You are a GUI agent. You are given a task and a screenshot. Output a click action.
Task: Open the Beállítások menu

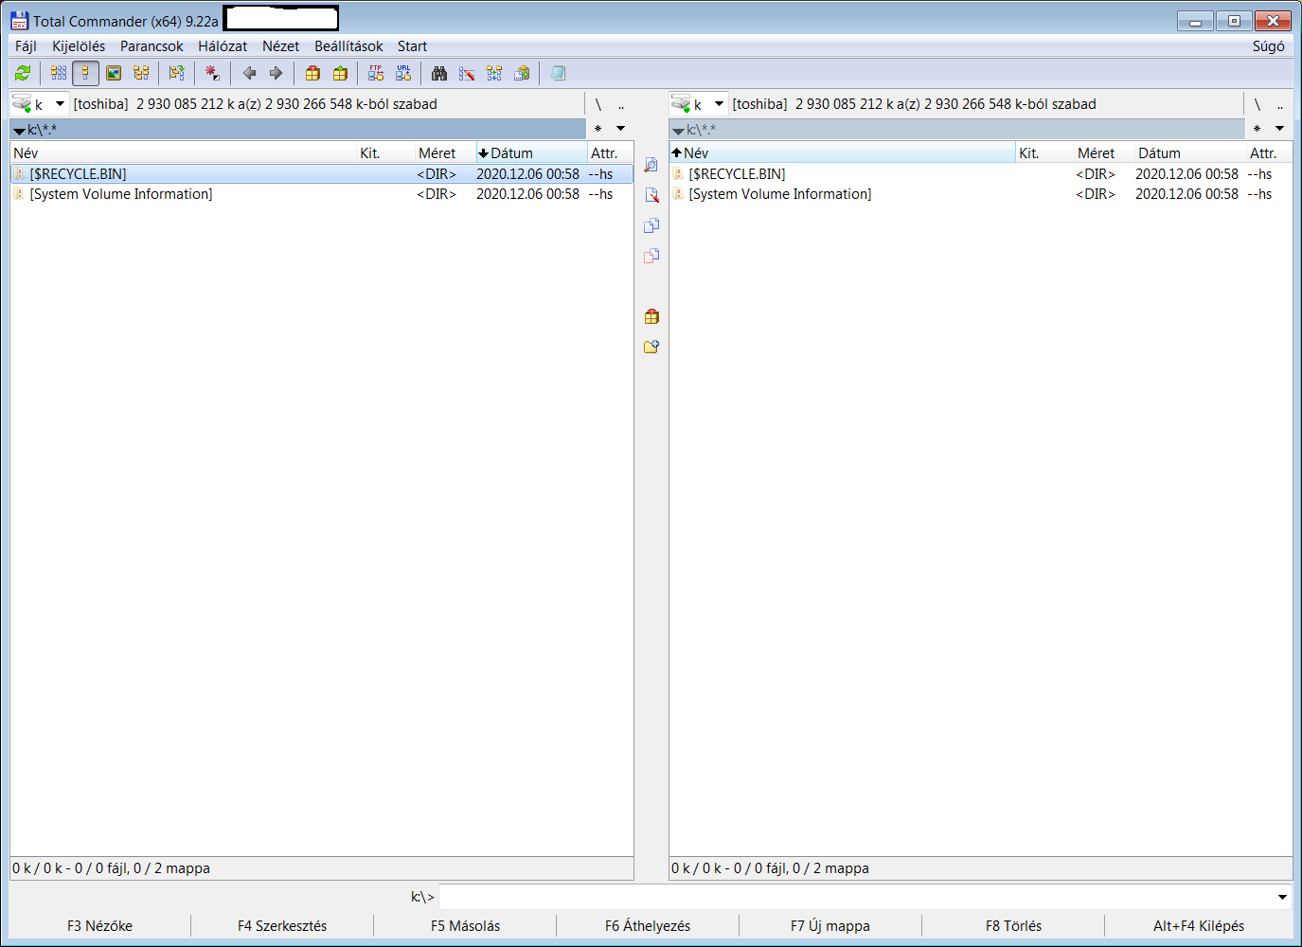coord(348,46)
